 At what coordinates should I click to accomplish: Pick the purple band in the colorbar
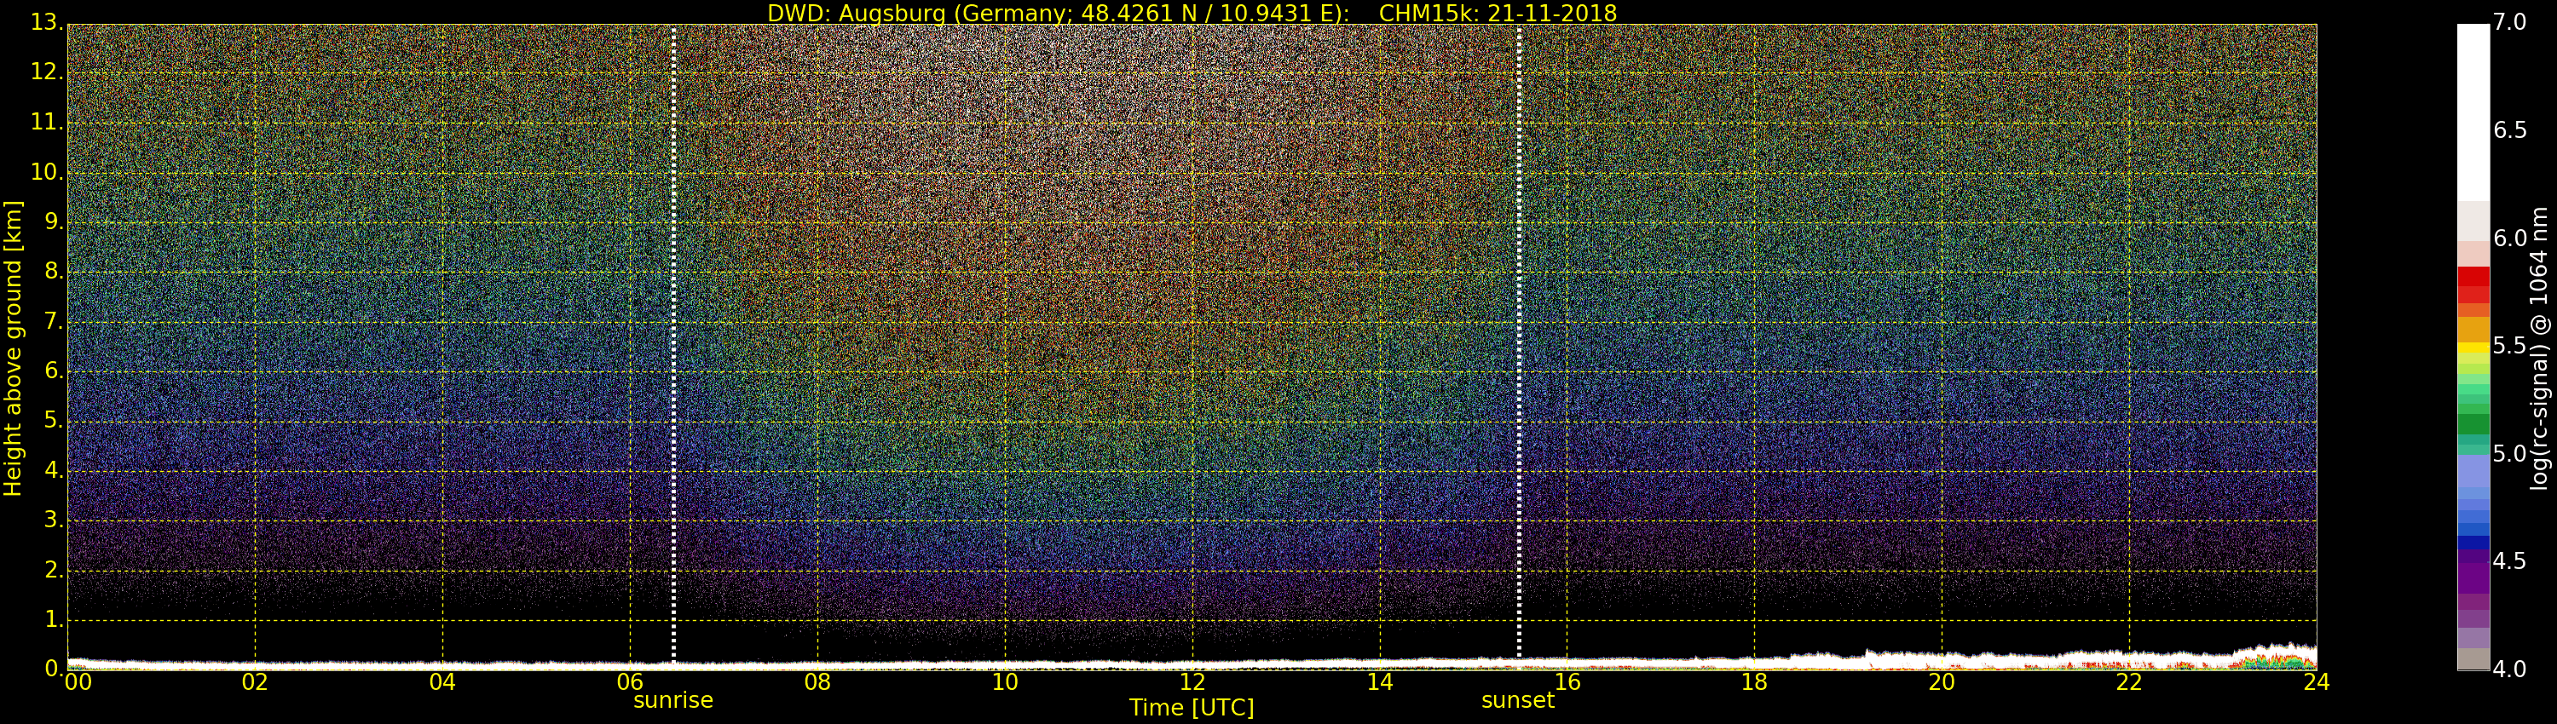click(x=2473, y=575)
